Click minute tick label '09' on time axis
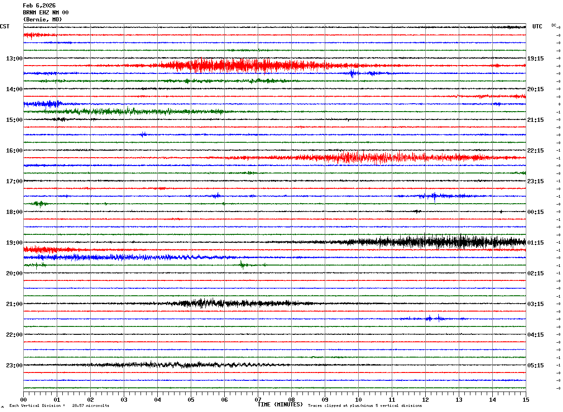This screenshot has height=412, width=563. point(325,399)
